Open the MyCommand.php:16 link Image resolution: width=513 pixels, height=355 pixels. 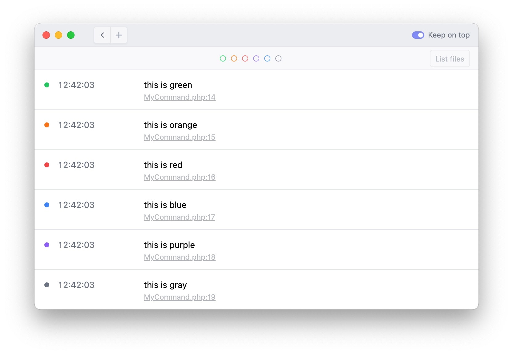180,177
